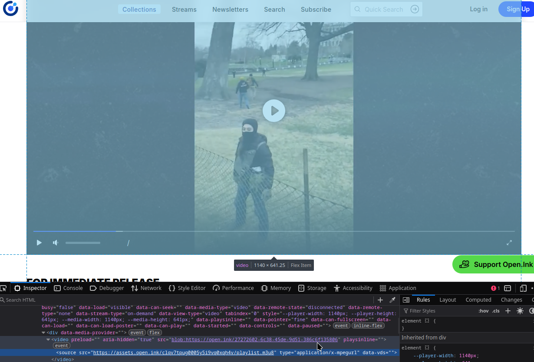Image resolution: width=534 pixels, height=362 pixels.
Task: Toggle the .cls class panel
Action: pyautogui.click(x=496, y=311)
